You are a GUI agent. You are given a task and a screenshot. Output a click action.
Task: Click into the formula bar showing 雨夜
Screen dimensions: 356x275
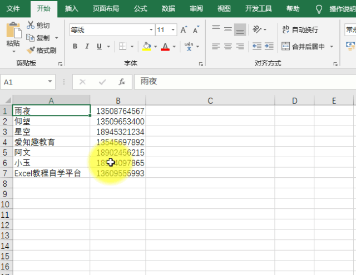point(245,82)
